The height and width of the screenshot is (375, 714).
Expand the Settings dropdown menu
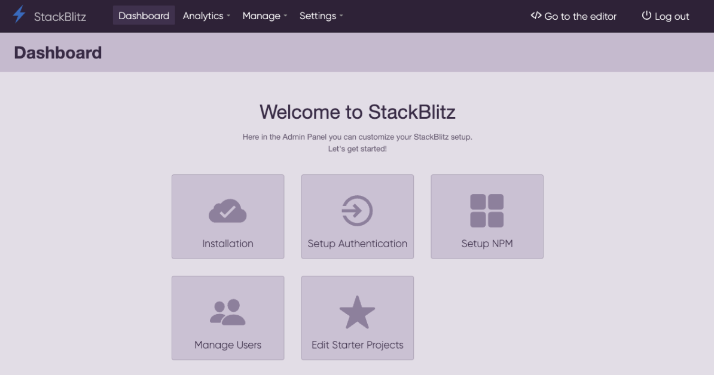pyautogui.click(x=321, y=16)
